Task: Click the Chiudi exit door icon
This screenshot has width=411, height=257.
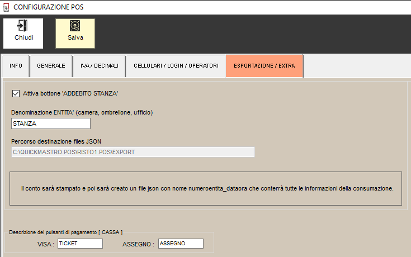Action: pyautogui.click(x=23, y=26)
